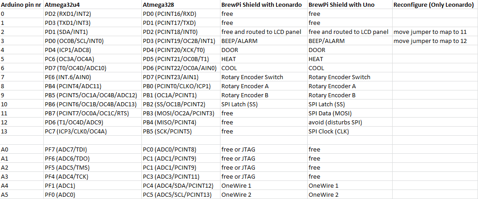This screenshot has width=478, height=199.
Task: Select the Atmega328 header cell
Action: [x=181, y=5]
